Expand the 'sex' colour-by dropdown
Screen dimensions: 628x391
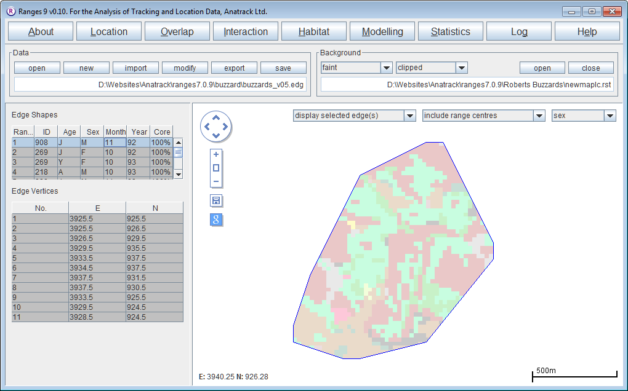[x=610, y=116]
